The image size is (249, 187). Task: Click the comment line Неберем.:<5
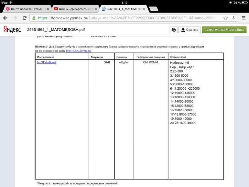179,63
